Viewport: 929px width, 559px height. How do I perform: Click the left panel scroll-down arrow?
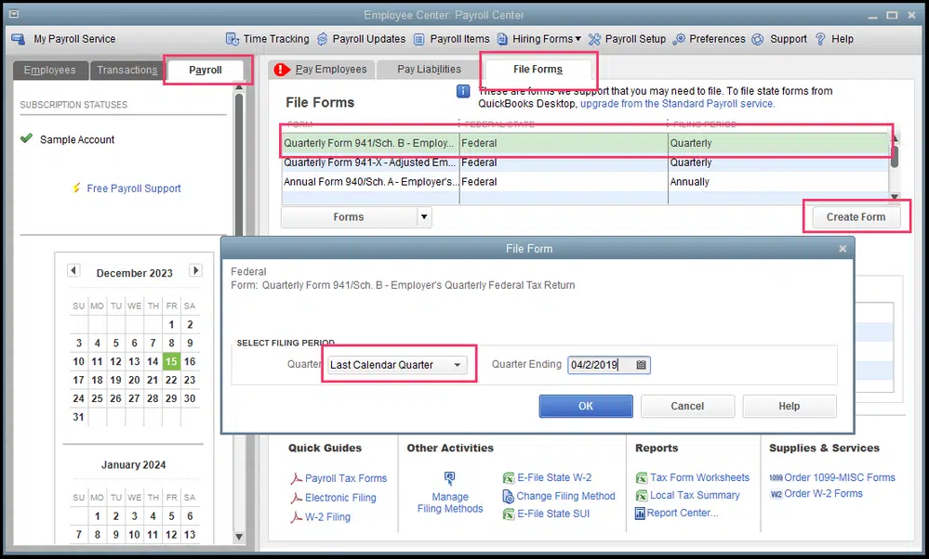point(239,537)
